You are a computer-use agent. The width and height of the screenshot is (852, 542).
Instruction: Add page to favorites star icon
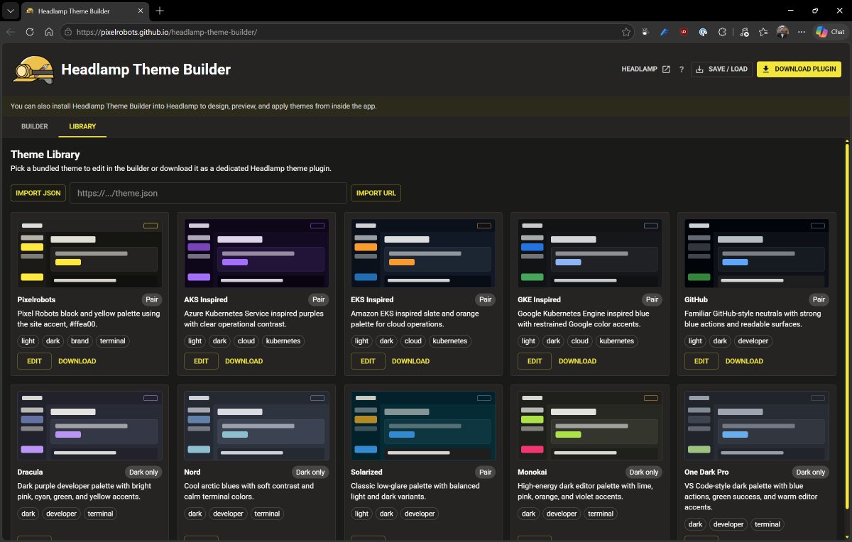tap(626, 32)
